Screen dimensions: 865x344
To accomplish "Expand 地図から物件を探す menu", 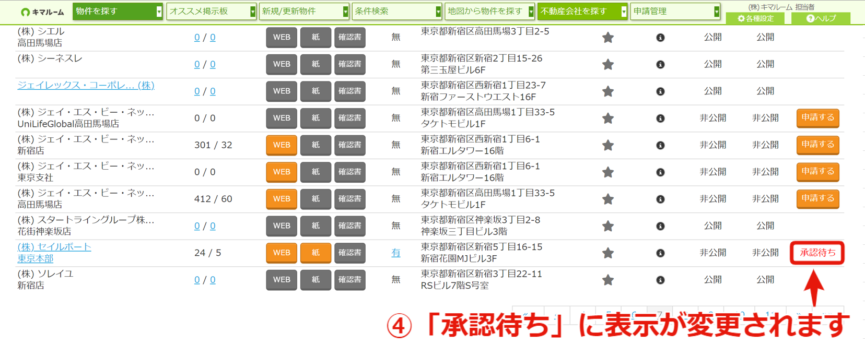I will 489,11.
